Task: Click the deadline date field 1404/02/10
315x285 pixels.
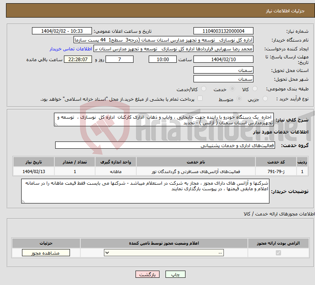Action: pyautogui.click(x=223, y=59)
